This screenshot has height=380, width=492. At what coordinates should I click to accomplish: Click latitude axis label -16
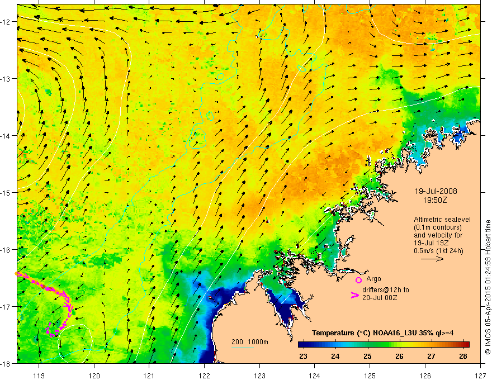coord(6,250)
